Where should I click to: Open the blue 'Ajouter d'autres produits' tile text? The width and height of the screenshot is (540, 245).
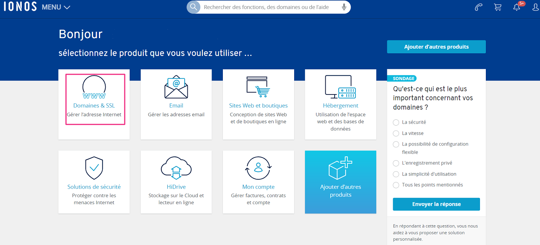click(341, 191)
